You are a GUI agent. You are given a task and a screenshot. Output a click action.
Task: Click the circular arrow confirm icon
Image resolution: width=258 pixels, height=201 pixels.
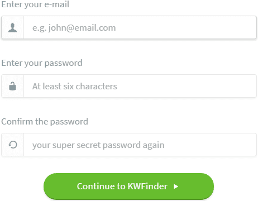[13, 145]
